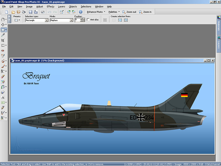Expand the Clone Brush flyout arrow
Screen dimensions: 221x166
pos(6,61)
